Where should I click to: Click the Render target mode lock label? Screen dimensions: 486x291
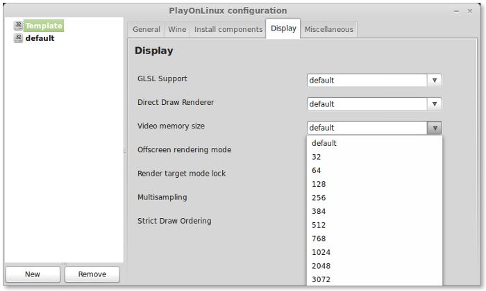coord(182,174)
